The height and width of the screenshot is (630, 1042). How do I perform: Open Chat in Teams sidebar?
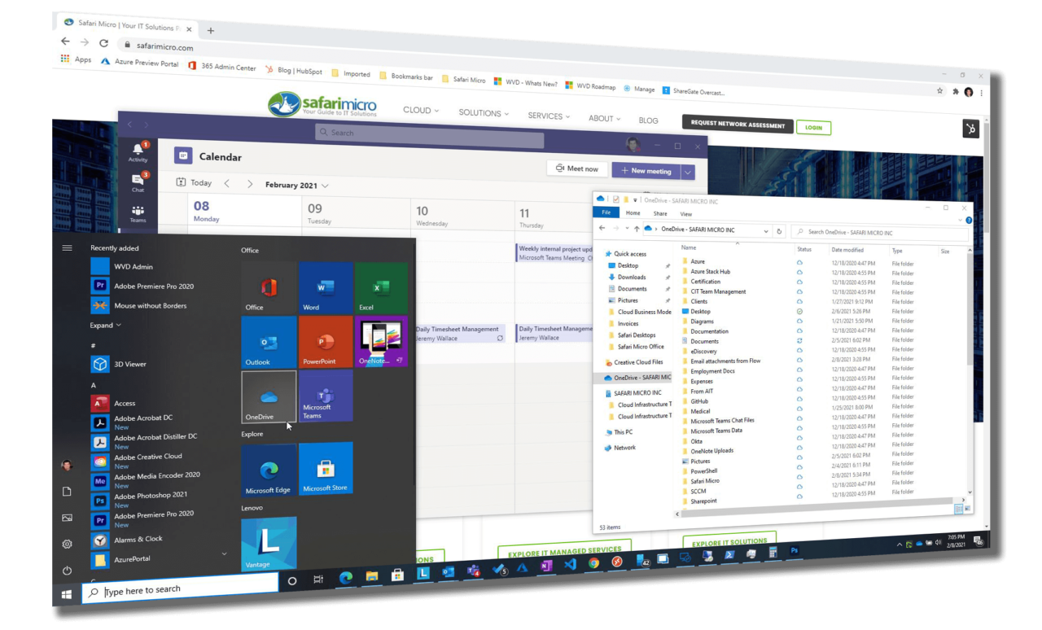(138, 182)
